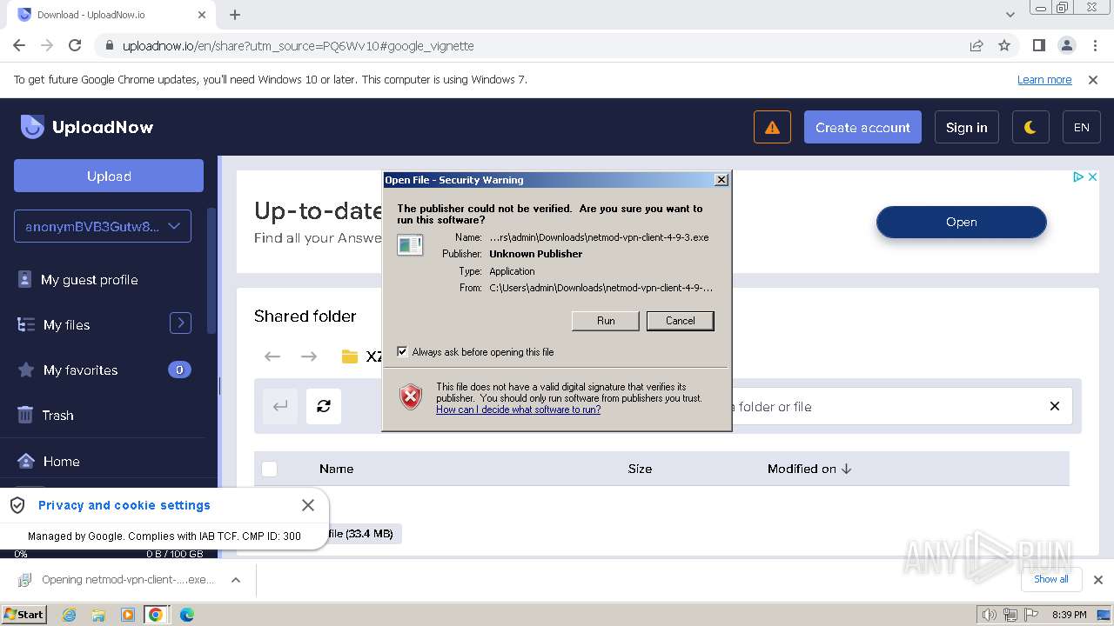Close the Privacy and cookie settings popup

[x=308, y=505]
